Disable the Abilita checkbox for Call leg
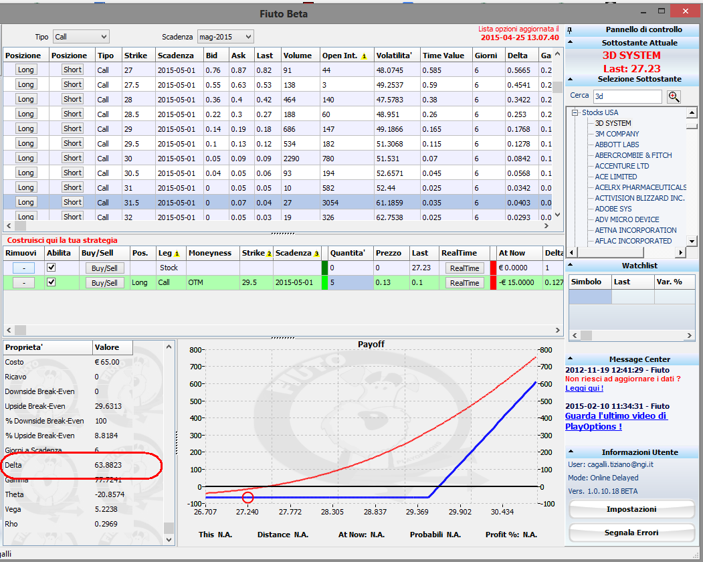Image resolution: width=703 pixels, height=562 pixels. click(52, 282)
